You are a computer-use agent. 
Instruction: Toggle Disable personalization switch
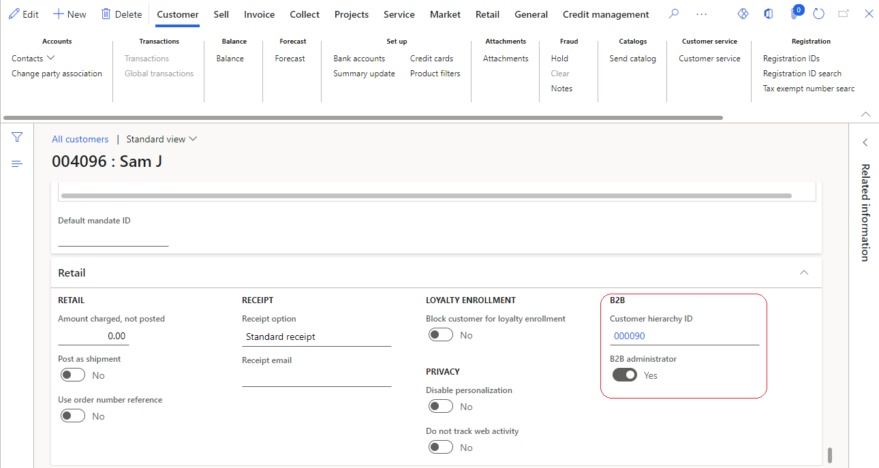coord(441,407)
